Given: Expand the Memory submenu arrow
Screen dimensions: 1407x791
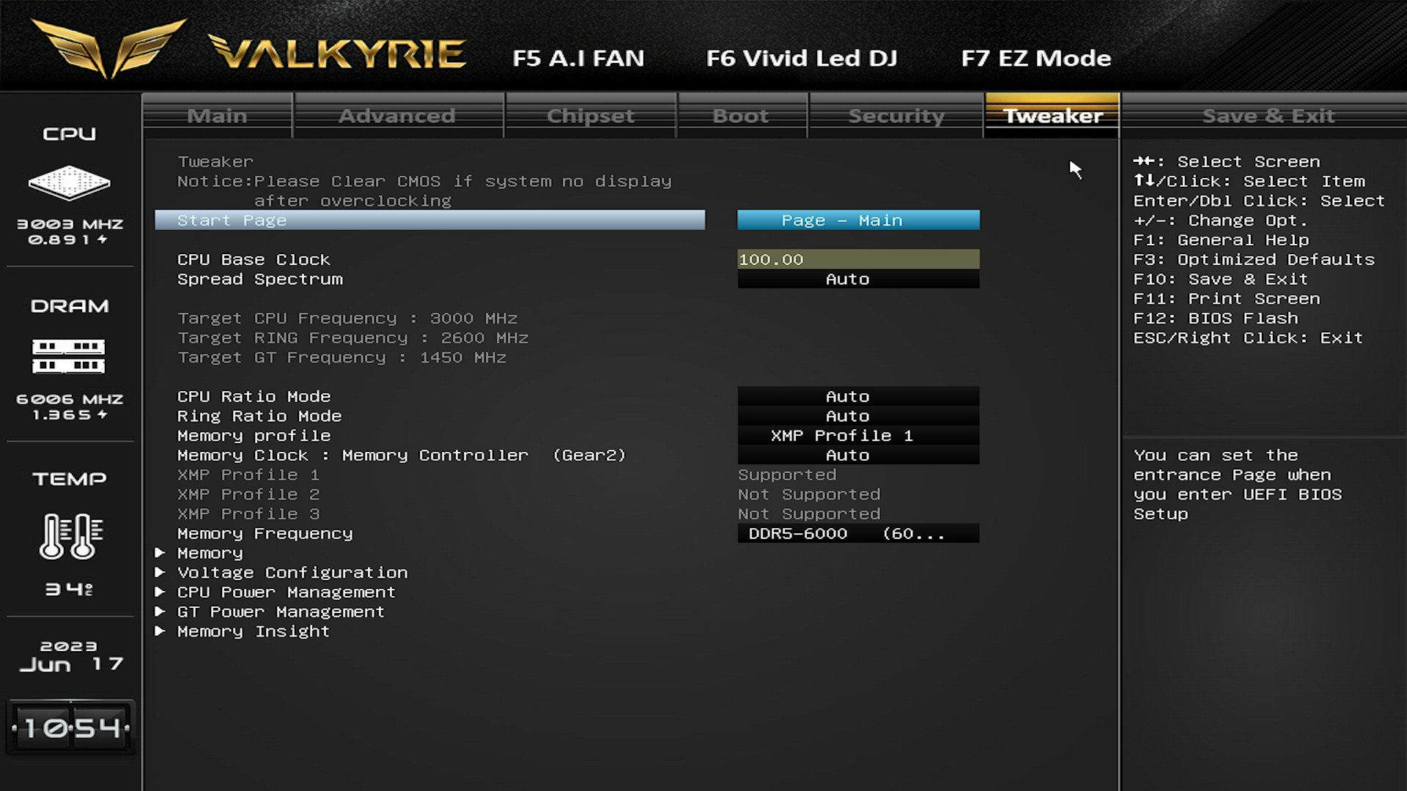Looking at the screenshot, I should (x=160, y=553).
